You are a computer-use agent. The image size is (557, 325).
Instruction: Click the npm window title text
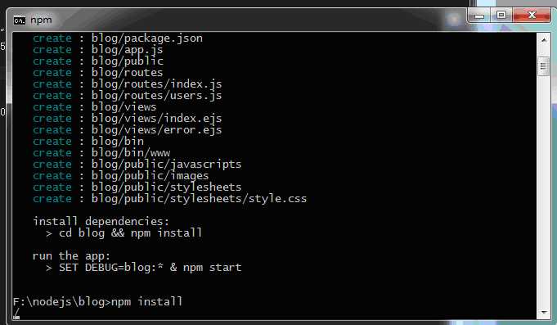point(41,20)
